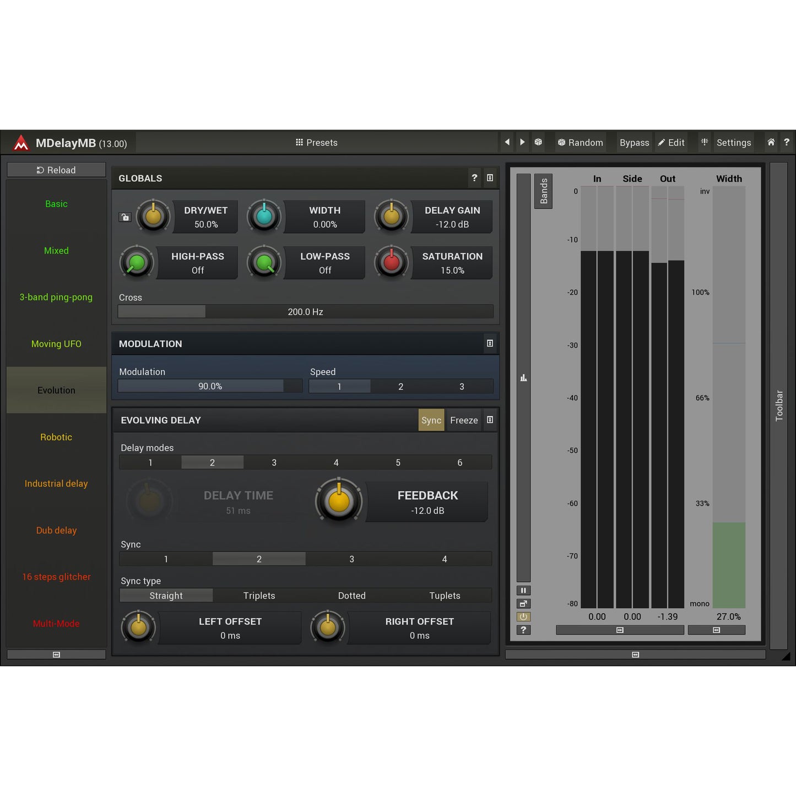Viewport: 796px width, 796px height.
Task: Pause the meters display
Action: (523, 591)
